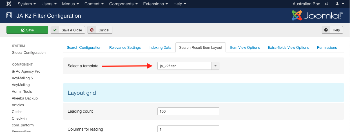Open Ad Agency Pro component
The height and width of the screenshot is (132, 350).
pos(26,71)
